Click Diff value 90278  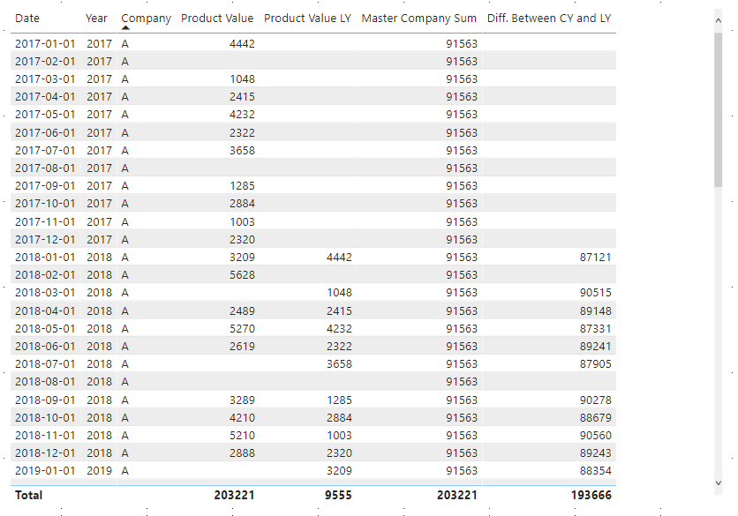(x=595, y=400)
